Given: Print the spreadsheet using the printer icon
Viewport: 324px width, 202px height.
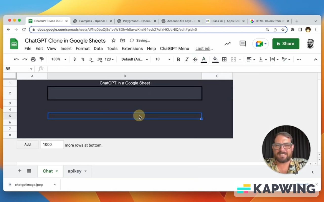Looking at the screenshot, I should coord(33,59).
